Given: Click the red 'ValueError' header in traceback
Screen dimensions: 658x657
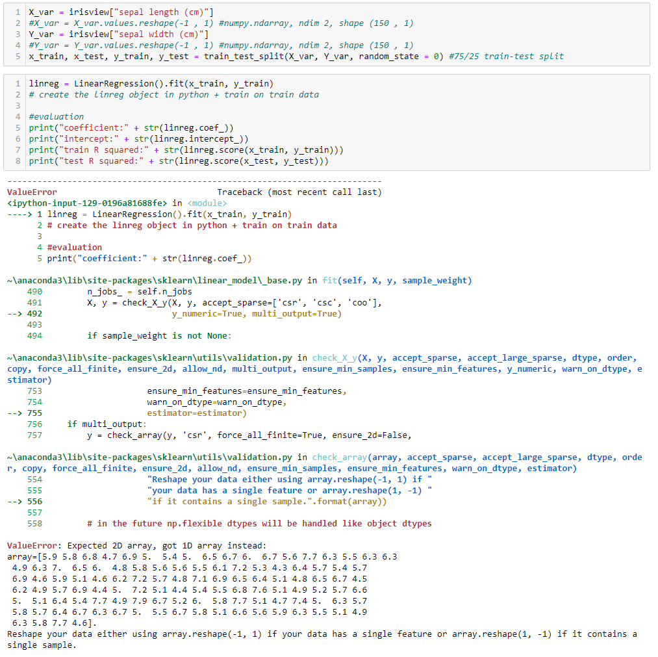Looking at the screenshot, I should [x=32, y=192].
